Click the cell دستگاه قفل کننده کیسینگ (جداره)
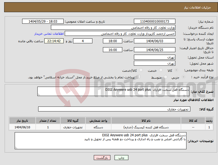 point(146,127)
